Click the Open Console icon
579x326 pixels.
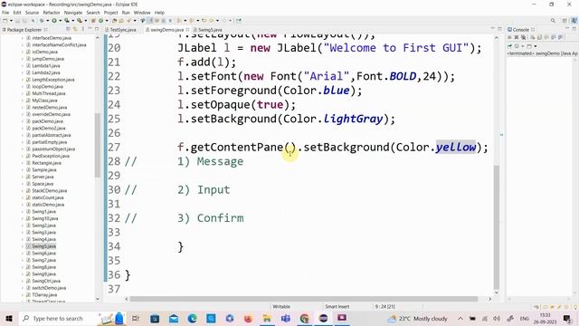(529, 46)
